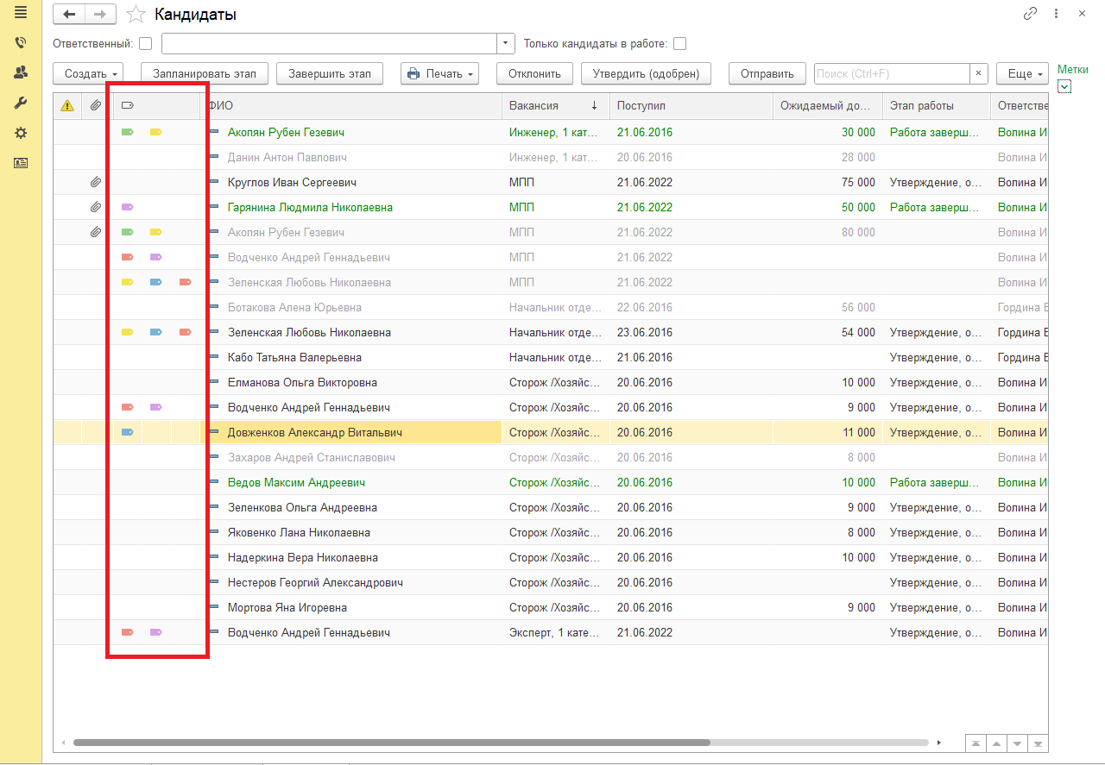Click the warning triangle column header
The height and width of the screenshot is (765, 1105).
67,106
